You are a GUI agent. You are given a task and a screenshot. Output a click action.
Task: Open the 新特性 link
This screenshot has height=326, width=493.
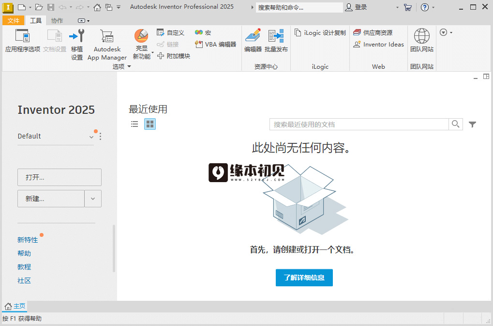point(28,240)
